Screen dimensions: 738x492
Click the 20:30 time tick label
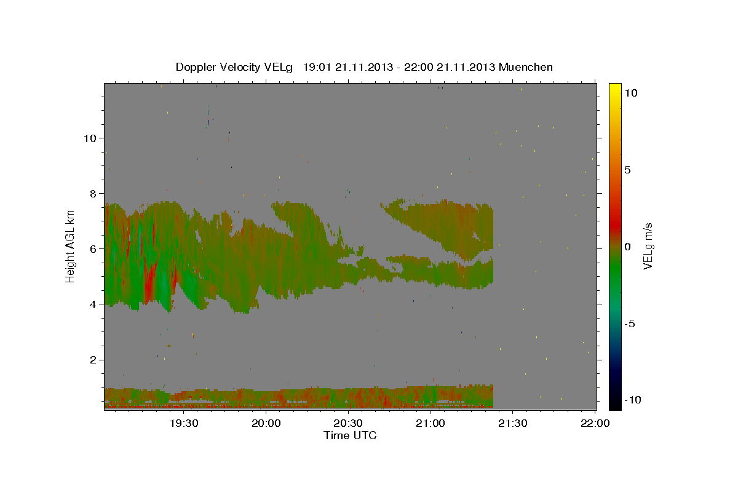[x=348, y=423]
